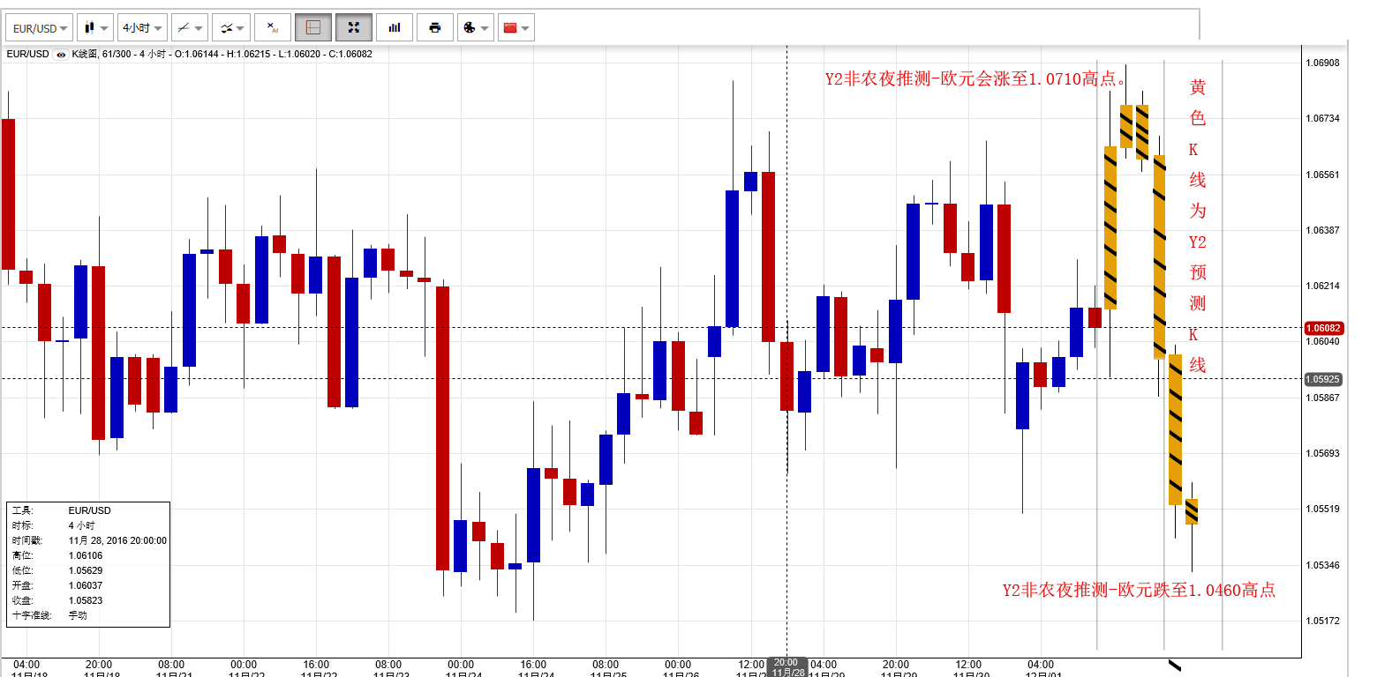1377x677 pixels.
Task: Click the date value '11月 28, 2016 20:00:00'
Action: pyautogui.click(x=117, y=540)
